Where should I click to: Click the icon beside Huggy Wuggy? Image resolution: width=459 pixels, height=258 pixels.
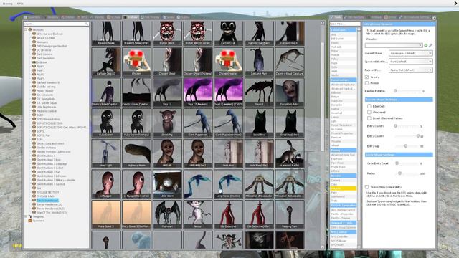34,91
